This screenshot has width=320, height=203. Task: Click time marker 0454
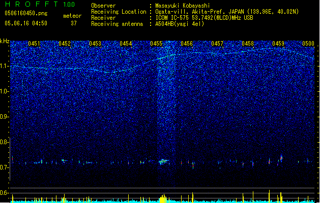pyautogui.click(x=126, y=44)
